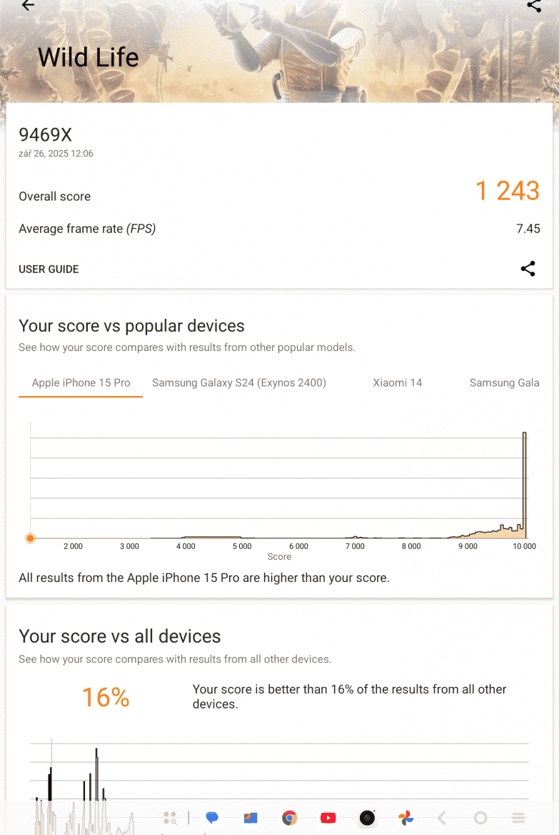Select the Xiaomi 14 comparison tab

click(x=398, y=382)
